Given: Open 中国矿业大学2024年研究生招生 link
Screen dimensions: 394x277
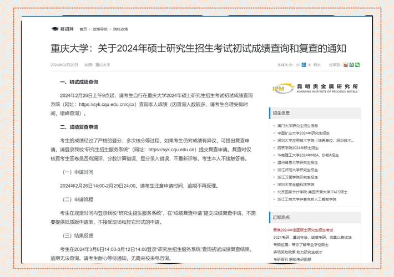Looking at the screenshot, I should (x=304, y=133).
